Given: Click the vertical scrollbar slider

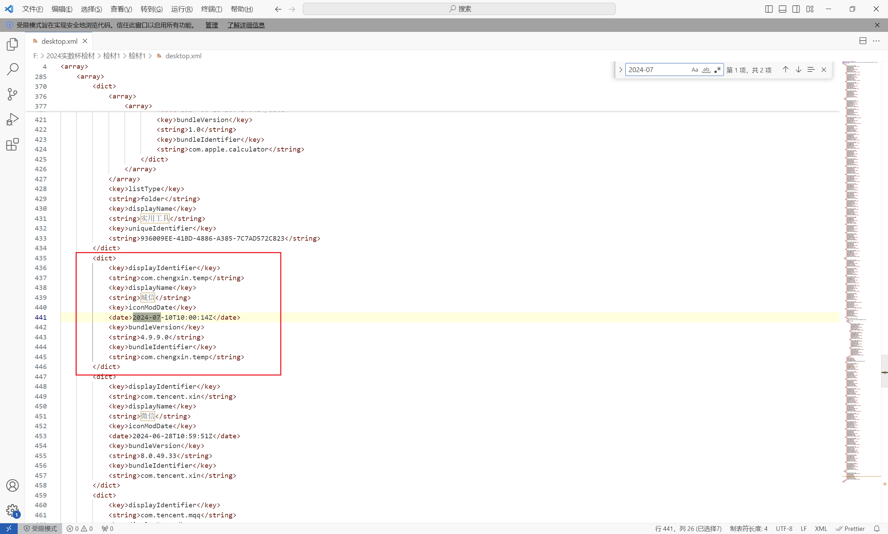Looking at the screenshot, I should [x=885, y=371].
